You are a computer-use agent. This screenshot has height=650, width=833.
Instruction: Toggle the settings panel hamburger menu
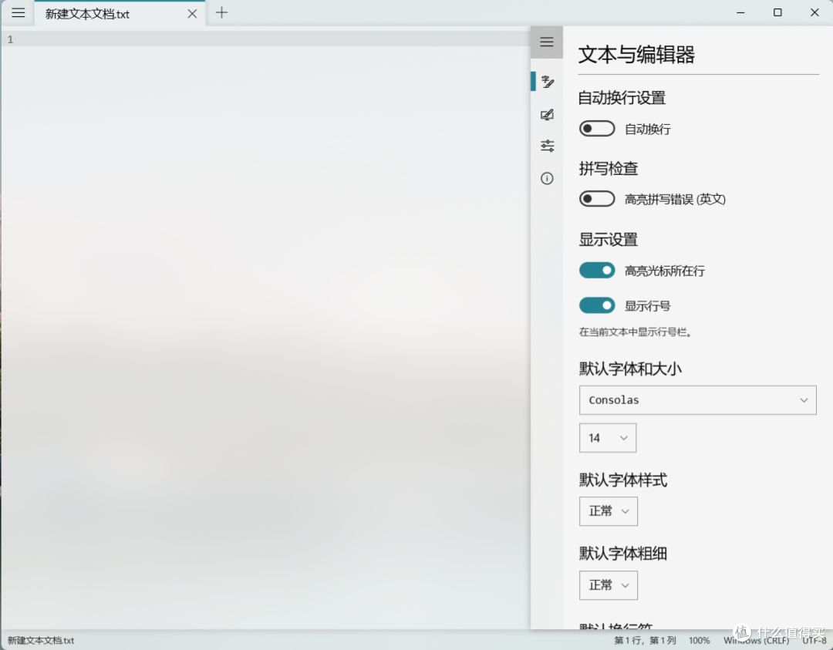pyautogui.click(x=547, y=42)
